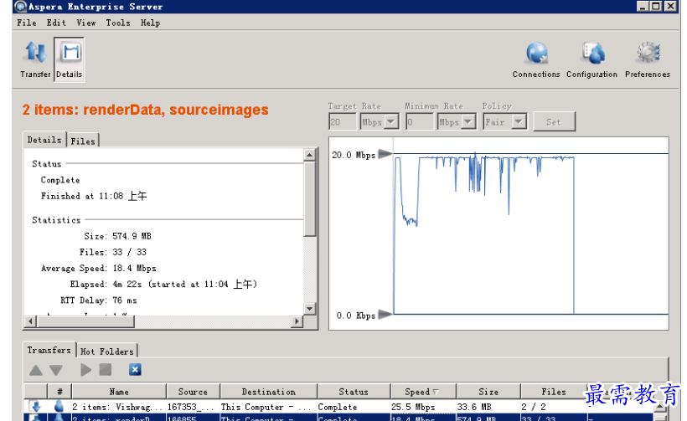Click the 'Size: 574.9 MB' statistic
The image size is (687, 421).
point(117,236)
